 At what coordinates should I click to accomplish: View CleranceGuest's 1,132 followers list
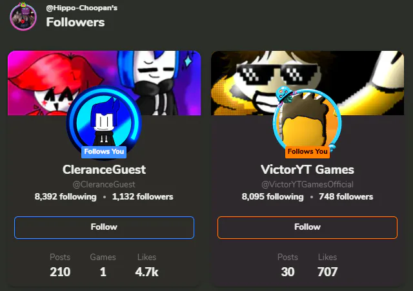coord(143,196)
